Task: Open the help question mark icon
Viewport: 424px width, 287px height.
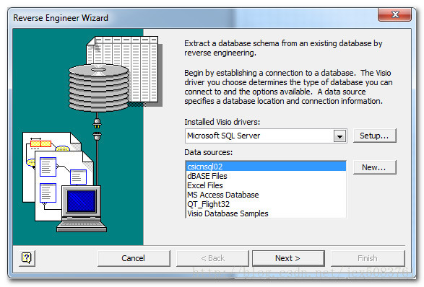Action: click(x=27, y=258)
